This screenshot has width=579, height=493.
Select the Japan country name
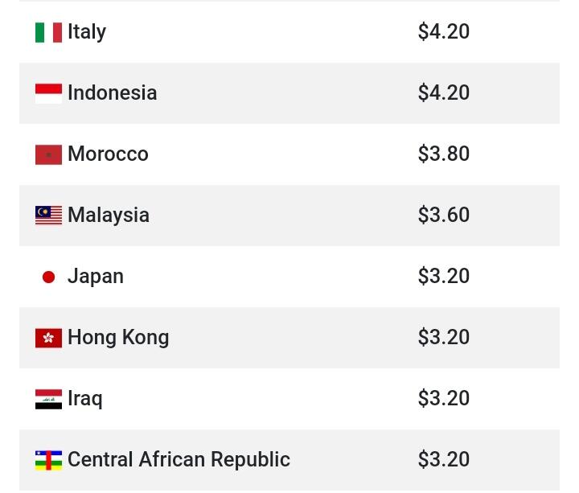pos(96,276)
